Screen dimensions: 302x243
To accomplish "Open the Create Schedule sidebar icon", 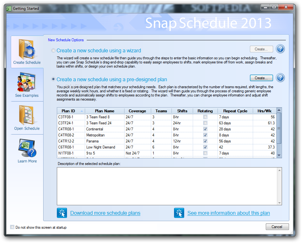I will (27, 49).
